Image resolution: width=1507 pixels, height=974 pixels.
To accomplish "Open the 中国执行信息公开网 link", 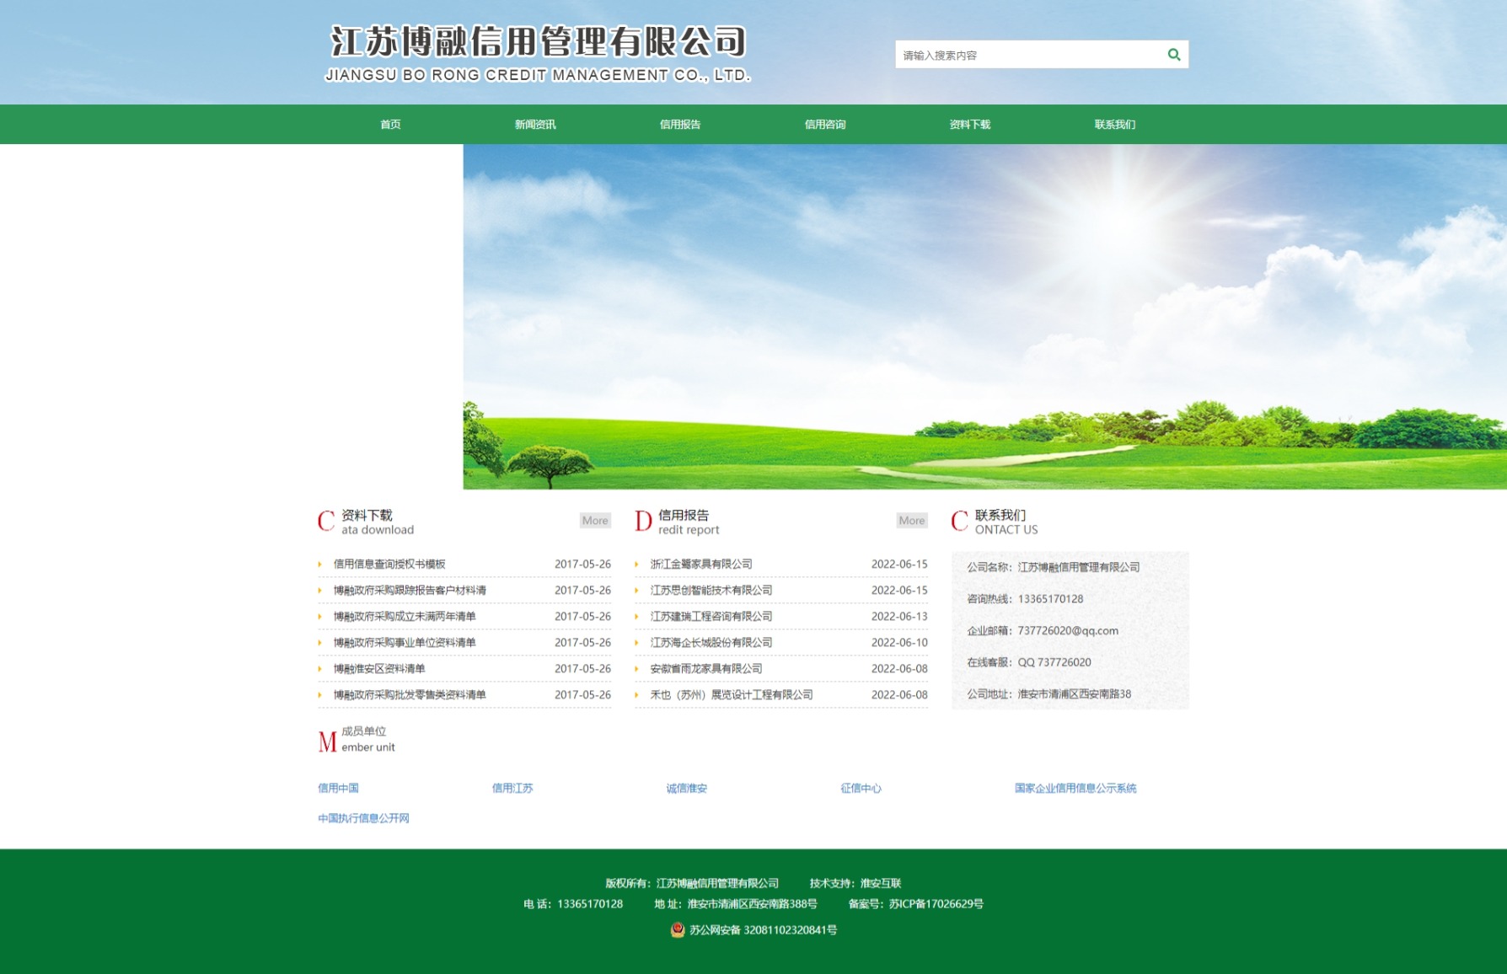I will pyautogui.click(x=363, y=818).
